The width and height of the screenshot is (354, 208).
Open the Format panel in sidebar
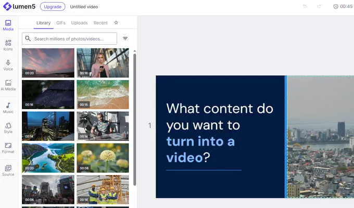click(8, 148)
